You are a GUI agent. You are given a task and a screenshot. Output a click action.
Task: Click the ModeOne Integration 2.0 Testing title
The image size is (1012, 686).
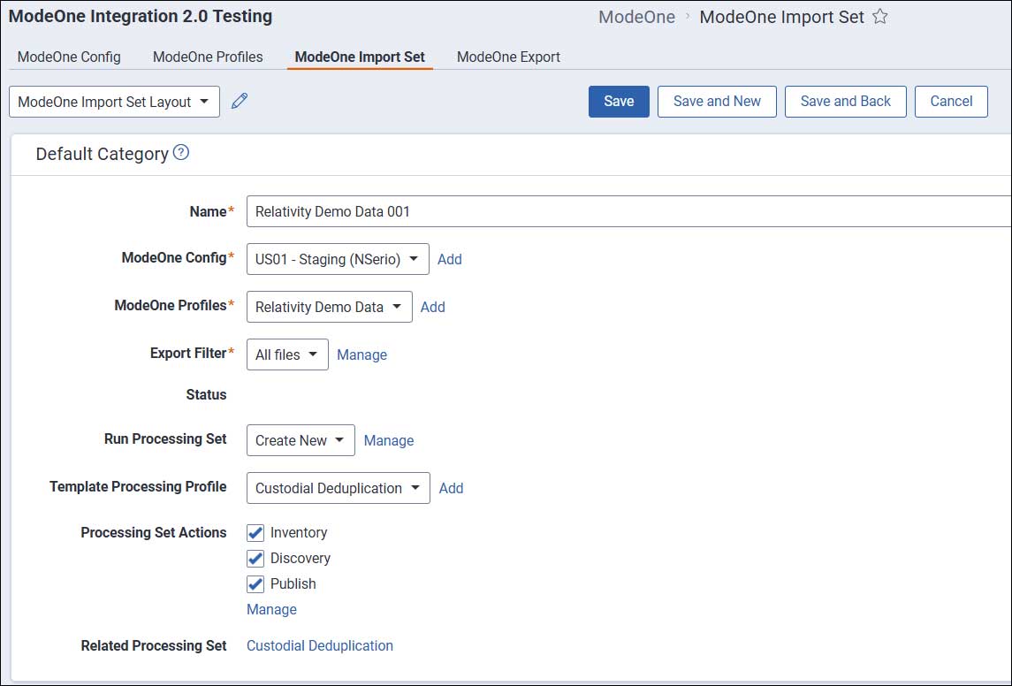click(x=141, y=16)
